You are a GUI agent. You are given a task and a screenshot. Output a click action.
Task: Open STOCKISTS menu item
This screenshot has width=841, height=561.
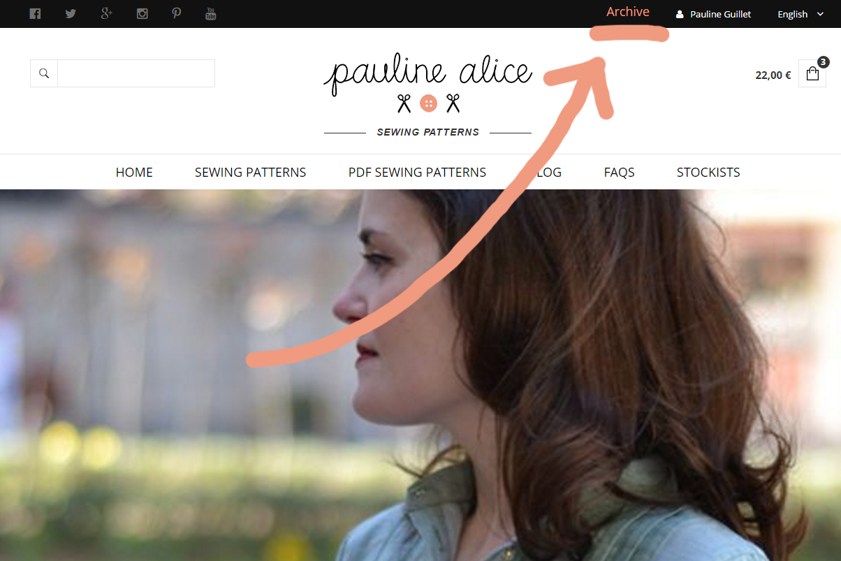click(x=708, y=172)
